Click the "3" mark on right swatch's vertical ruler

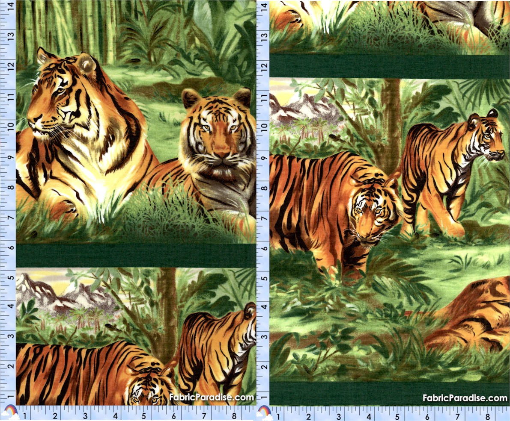pos(265,337)
